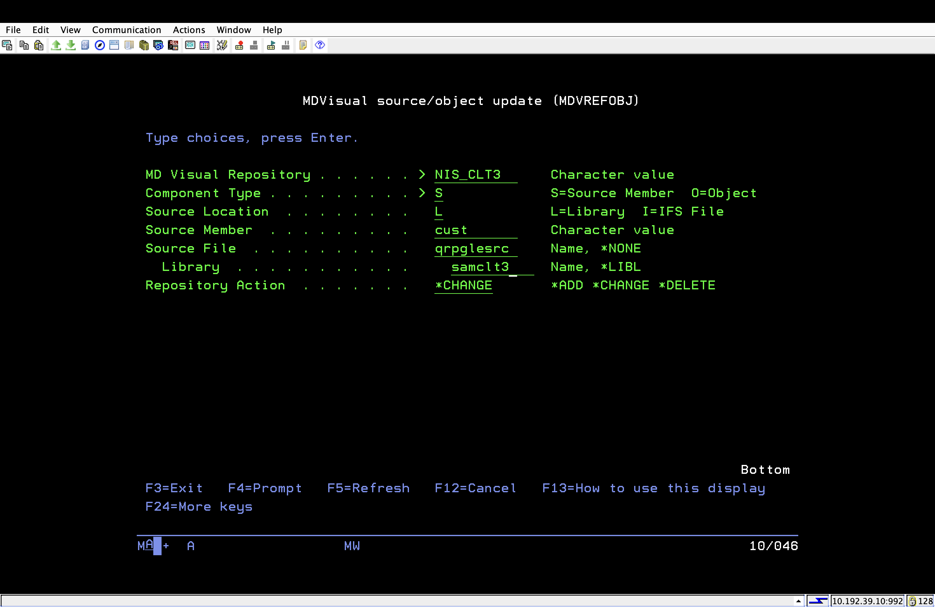Image resolution: width=935 pixels, height=608 pixels.
Task: Click the screen capture icon at toolbar start
Action: click(x=7, y=45)
